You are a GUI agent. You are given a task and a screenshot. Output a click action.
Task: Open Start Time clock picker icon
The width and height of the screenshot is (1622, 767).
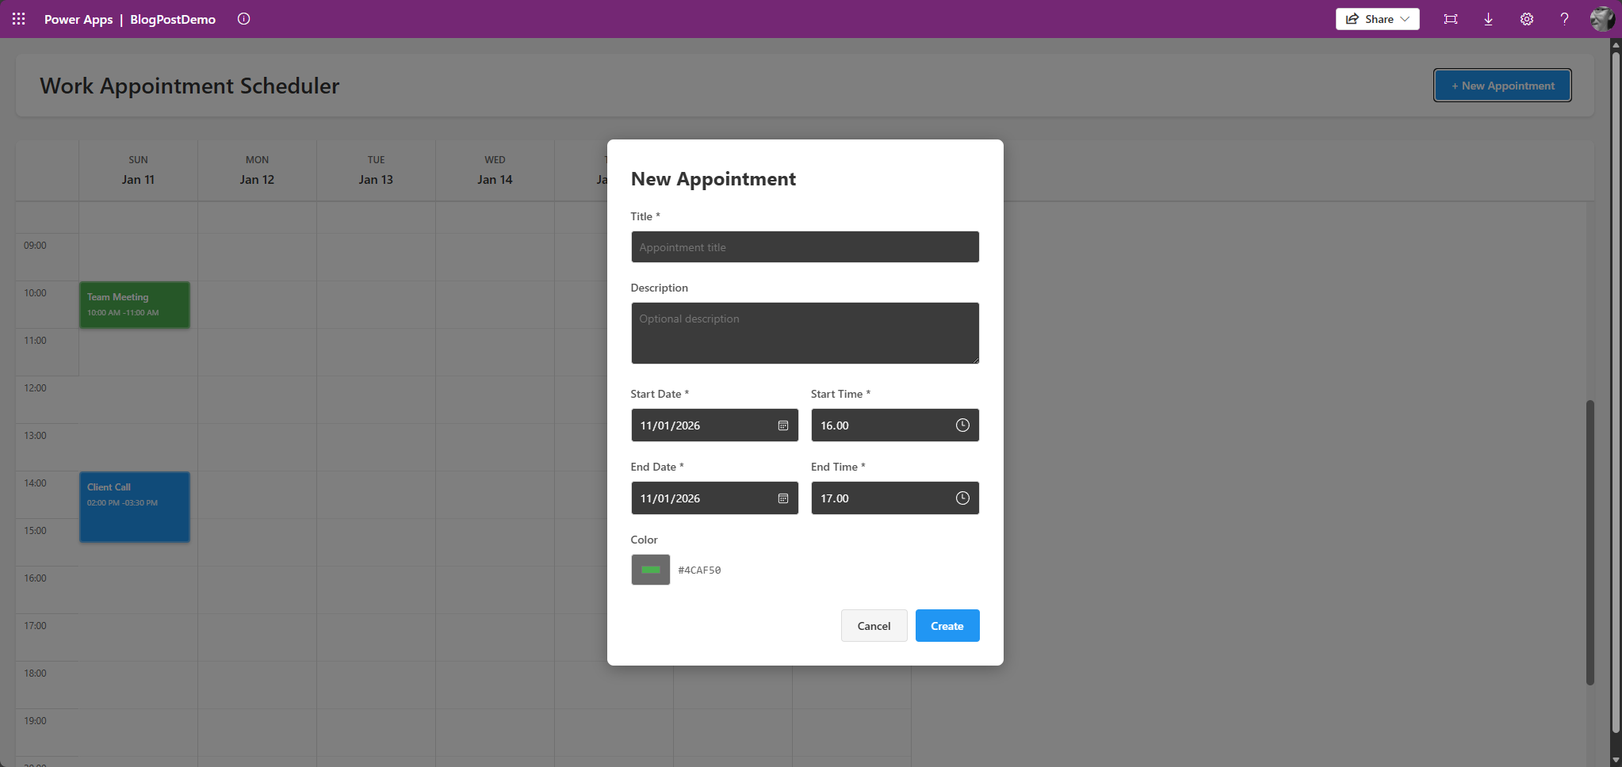click(962, 425)
